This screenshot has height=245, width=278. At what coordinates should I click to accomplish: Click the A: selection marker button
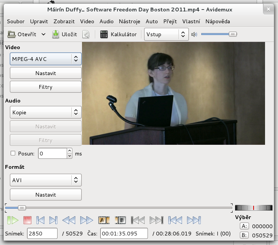click(244, 226)
